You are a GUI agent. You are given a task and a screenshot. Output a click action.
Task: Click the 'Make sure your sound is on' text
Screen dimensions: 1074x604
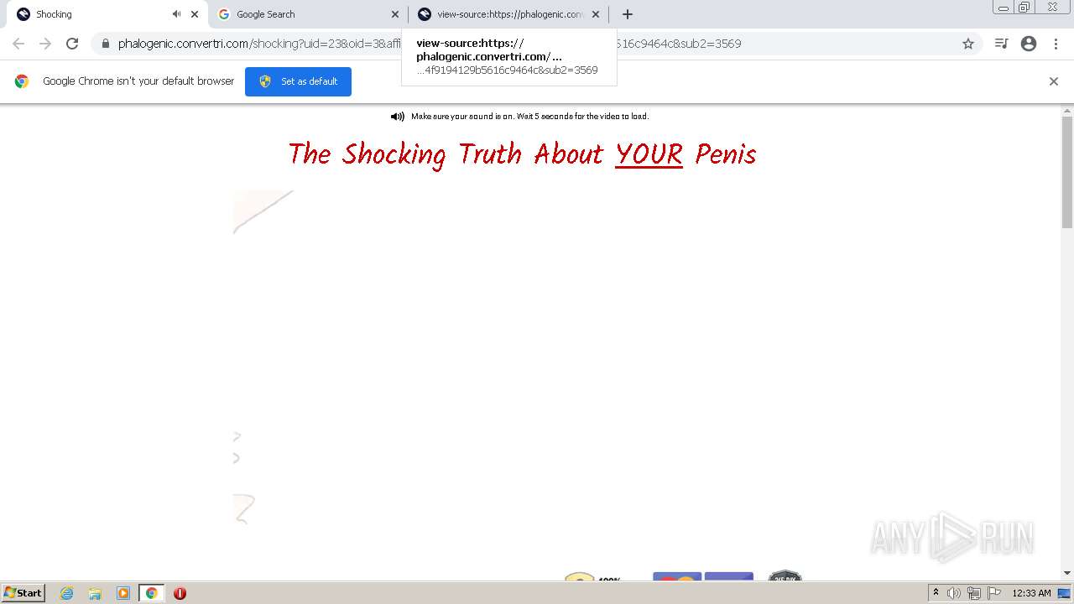click(x=529, y=117)
